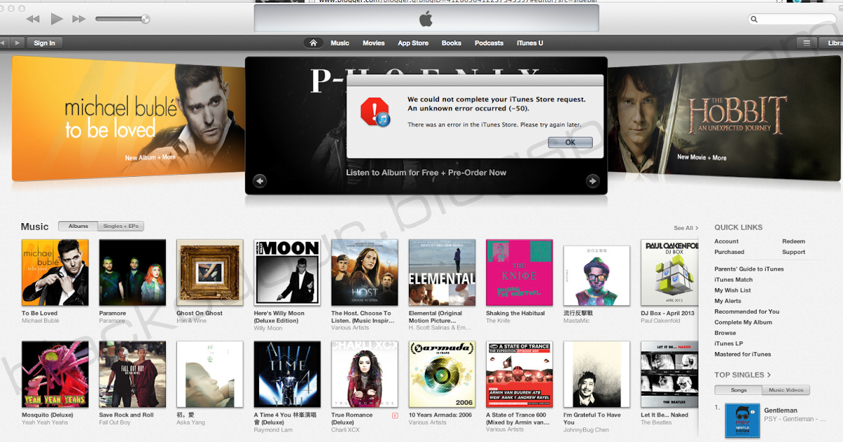Open the Ghost On Ghost album cover

[209, 273]
